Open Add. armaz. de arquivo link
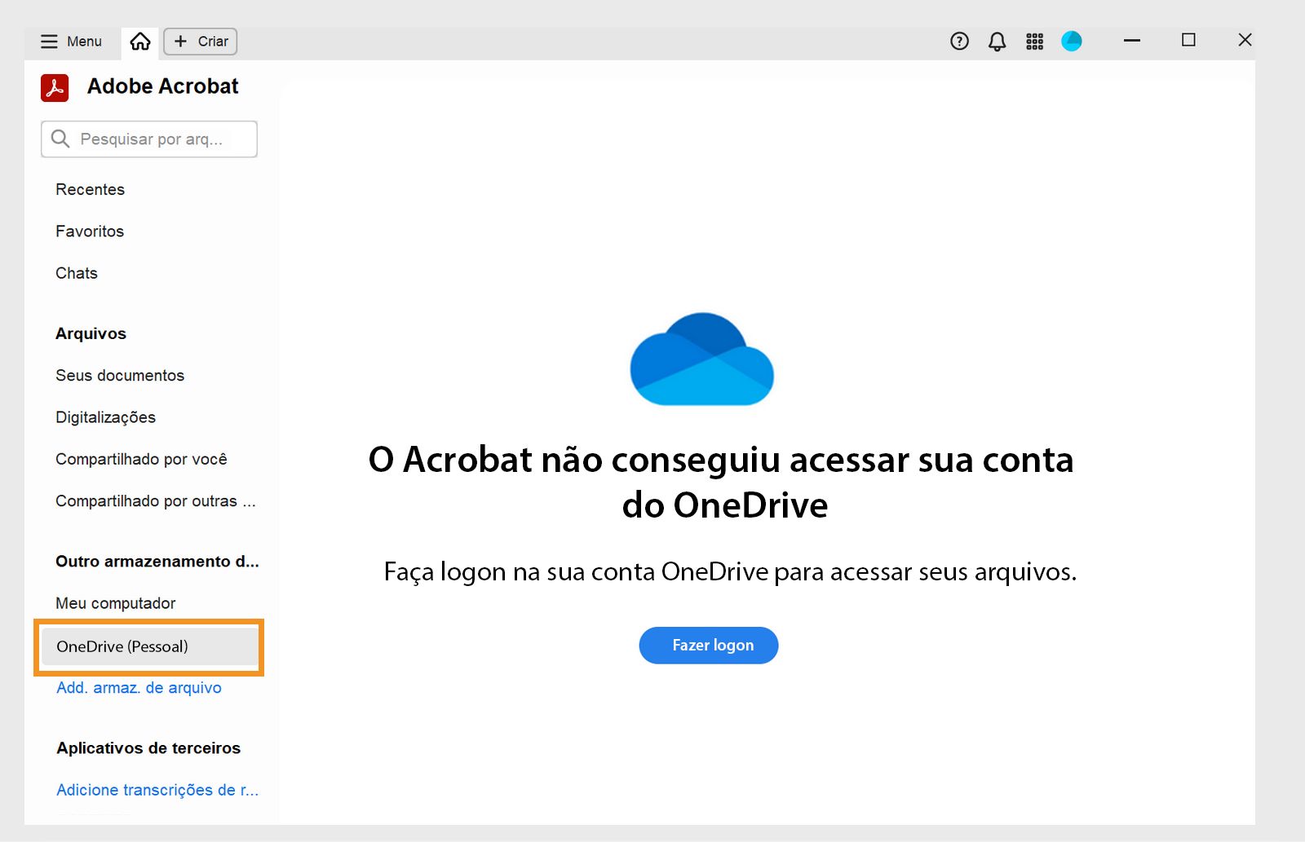The width and height of the screenshot is (1305, 842). coord(139,687)
